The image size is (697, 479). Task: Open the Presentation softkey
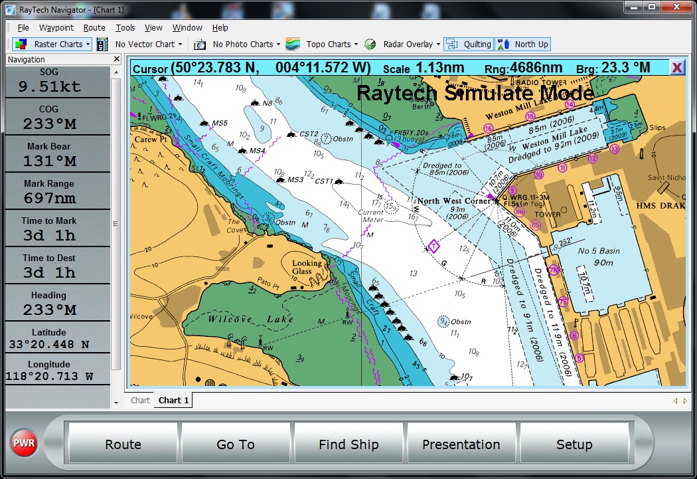tap(461, 444)
